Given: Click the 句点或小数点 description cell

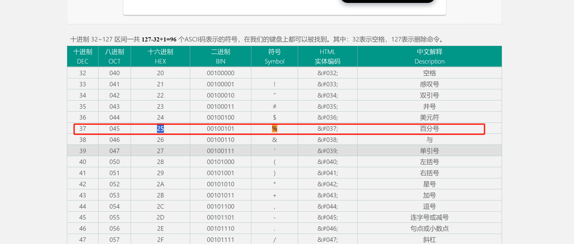Looking at the screenshot, I should [430, 228].
